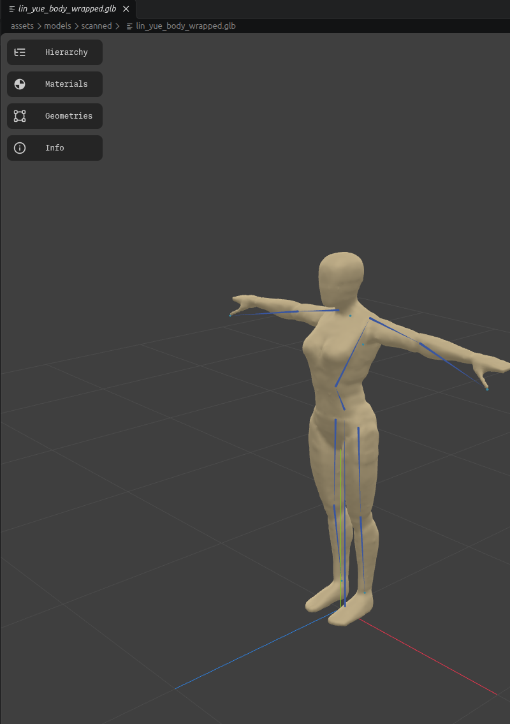Click 'scanned' in the breadcrumb path
This screenshot has width=510, height=724.
(96, 26)
